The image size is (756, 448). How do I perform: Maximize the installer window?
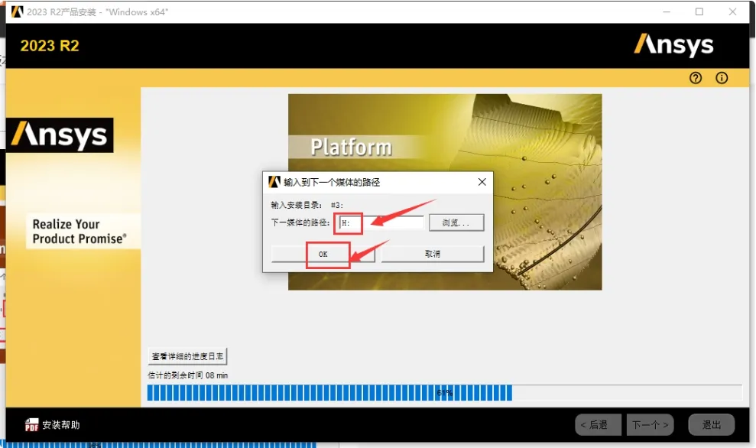(699, 11)
